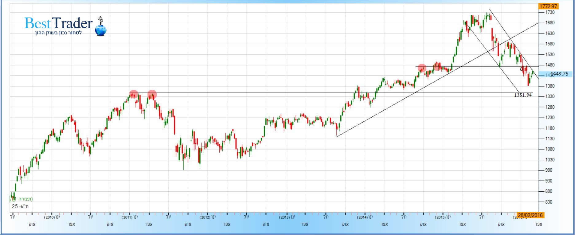This screenshot has height=235, width=575.
Task: Click the first red circle marker near 1480
Action: [x=422, y=68]
